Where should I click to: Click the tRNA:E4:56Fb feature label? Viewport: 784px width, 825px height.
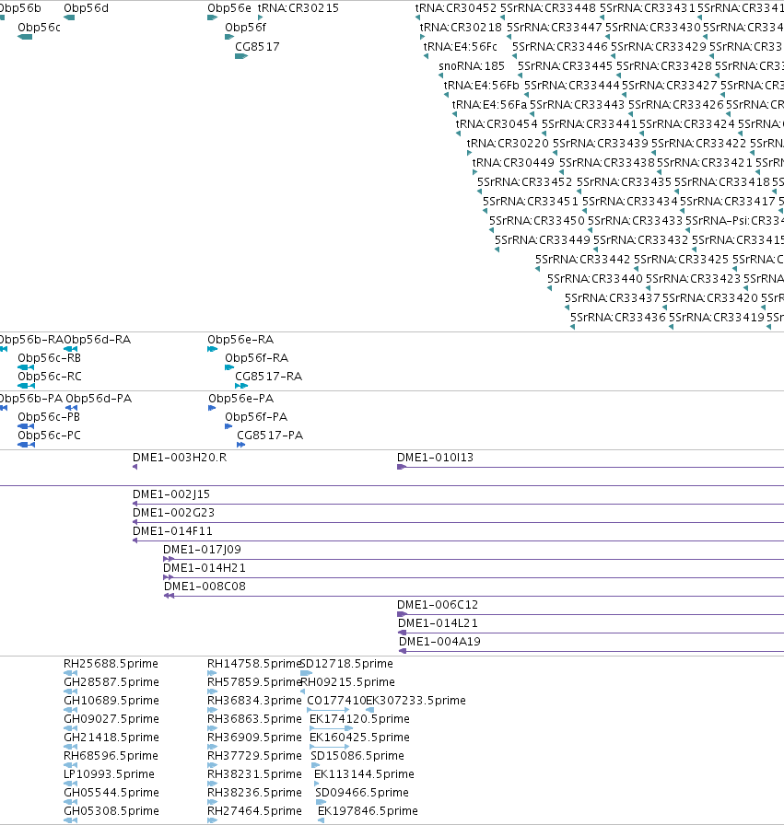(481, 86)
